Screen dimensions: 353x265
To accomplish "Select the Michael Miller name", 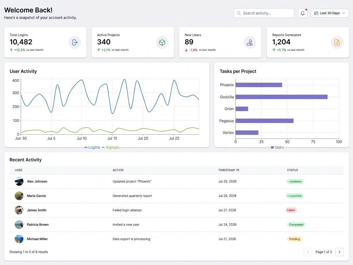I will pos(37,239).
